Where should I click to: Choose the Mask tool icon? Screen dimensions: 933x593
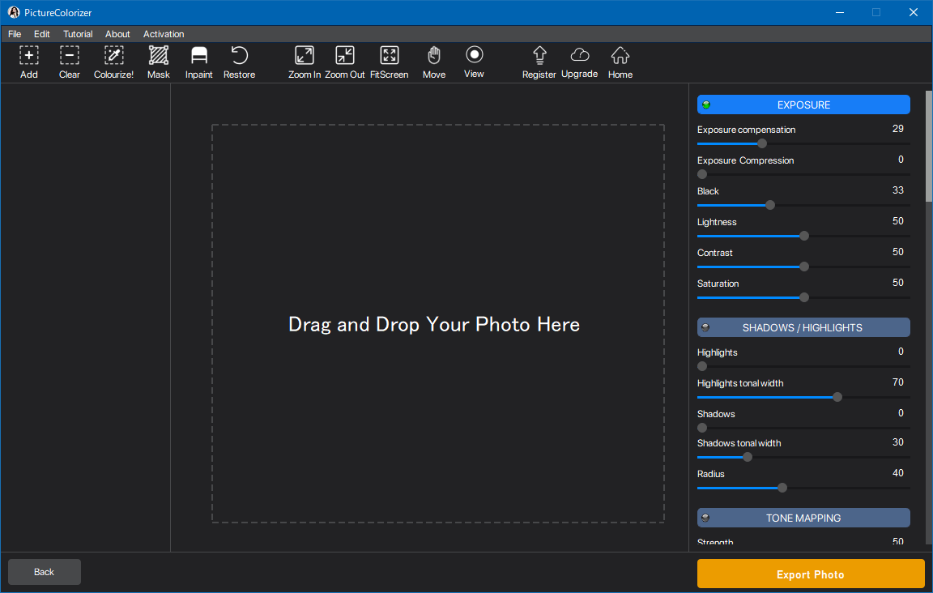click(x=159, y=56)
